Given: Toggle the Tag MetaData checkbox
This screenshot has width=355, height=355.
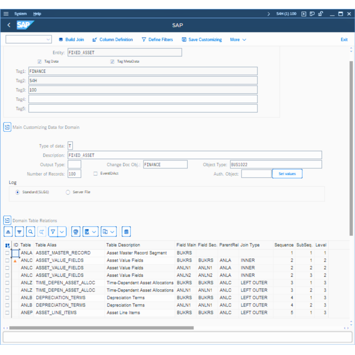Looking at the screenshot, I should (112, 62).
